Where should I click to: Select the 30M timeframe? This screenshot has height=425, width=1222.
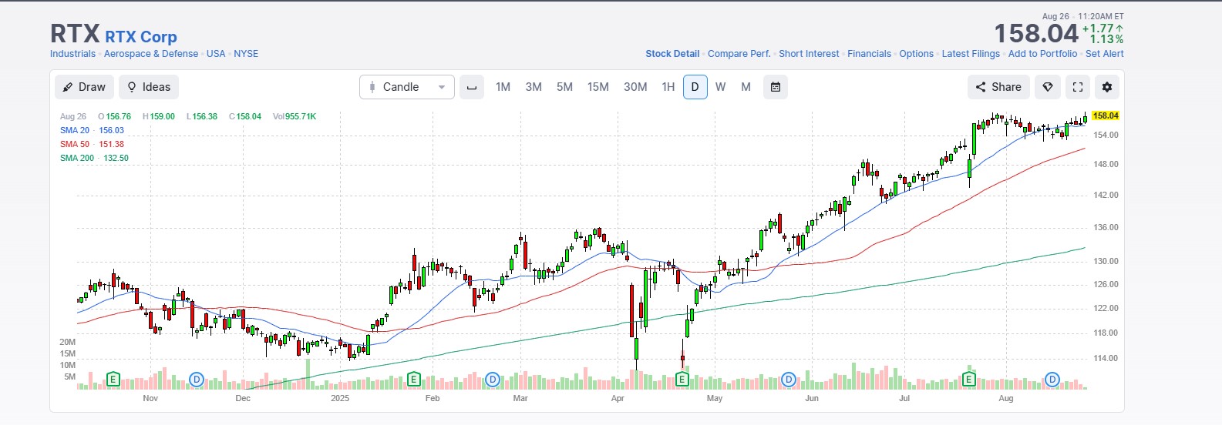pos(635,87)
